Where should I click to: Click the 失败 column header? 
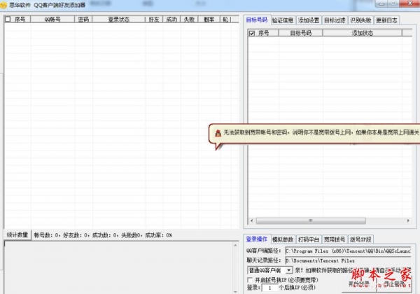[x=190, y=20]
